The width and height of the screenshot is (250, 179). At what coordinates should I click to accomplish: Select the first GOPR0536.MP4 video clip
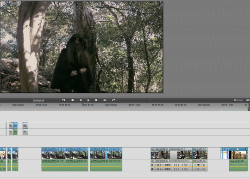[53, 153]
